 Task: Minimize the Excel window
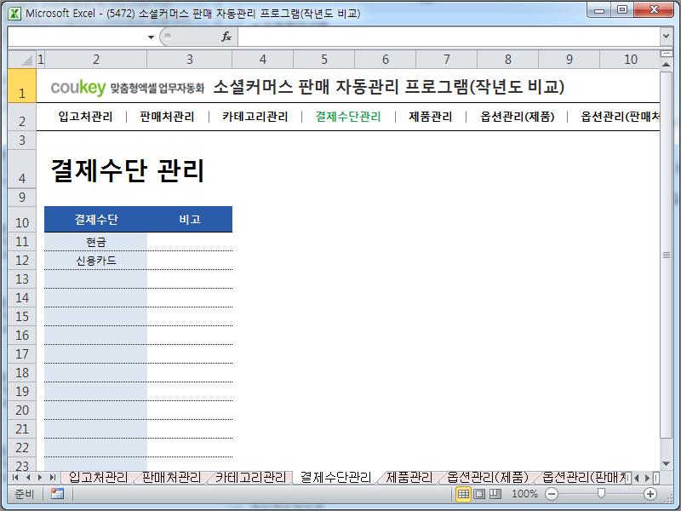(599, 9)
